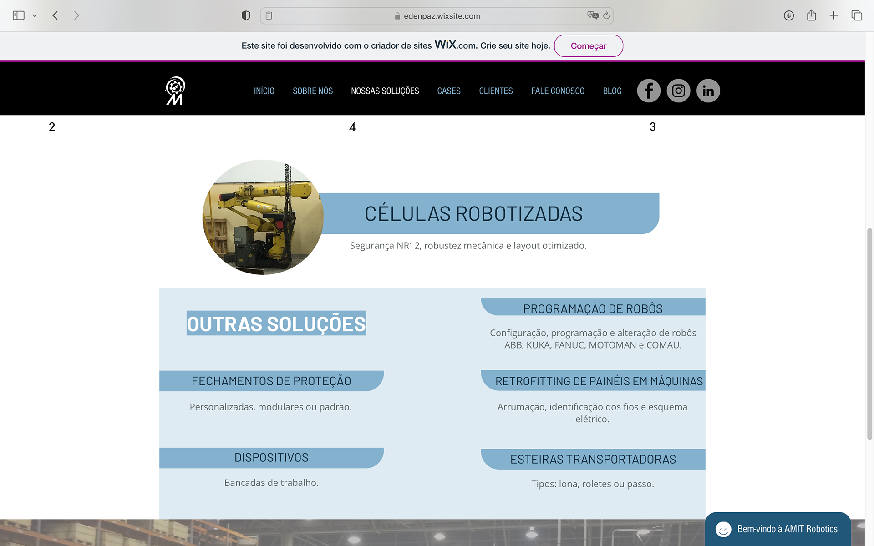
Task: Show Safari downloads
Action: 789,15
